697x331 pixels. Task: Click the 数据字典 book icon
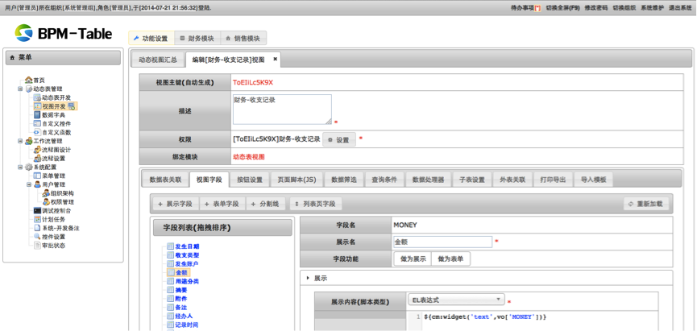(37, 114)
